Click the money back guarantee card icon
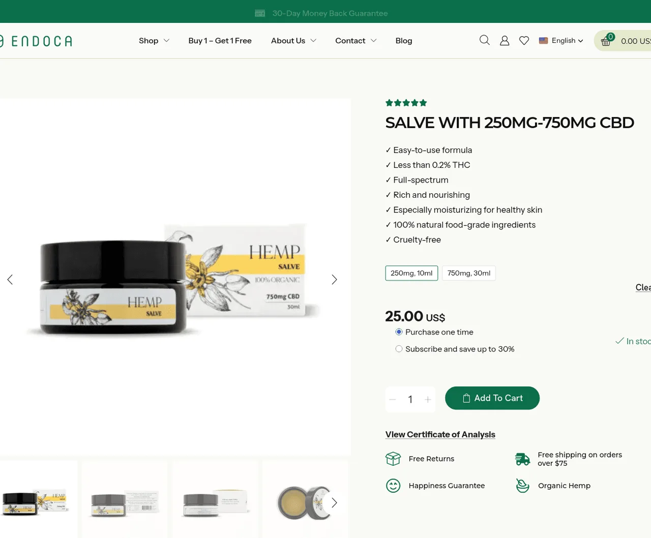 point(260,13)
